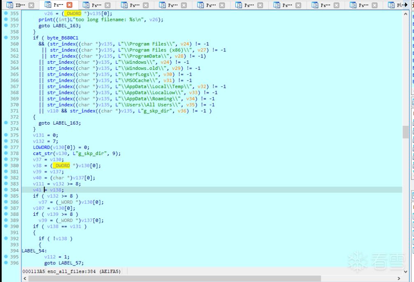Click the blue marker beside line 376
414x282 pixels.
click(x=6, y=141)
